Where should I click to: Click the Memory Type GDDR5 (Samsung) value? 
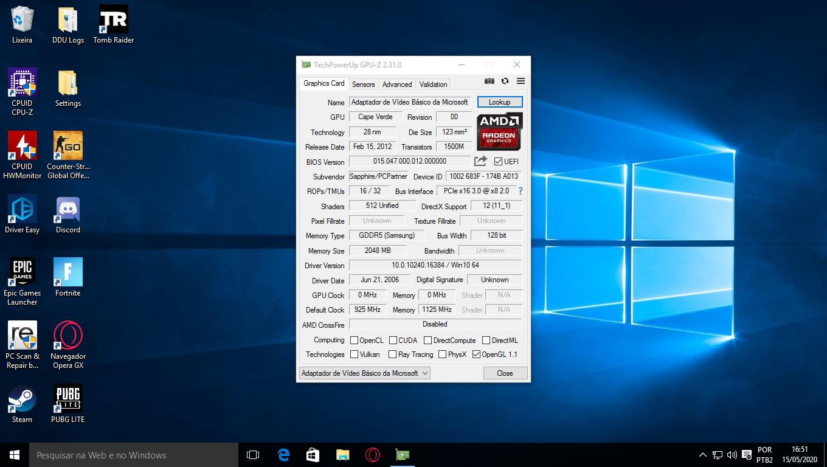tap(387, 235)
